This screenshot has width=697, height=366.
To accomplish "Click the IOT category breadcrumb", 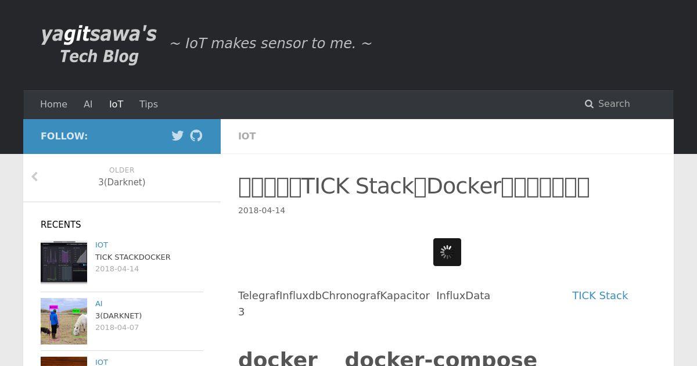I will pos(247,136).
